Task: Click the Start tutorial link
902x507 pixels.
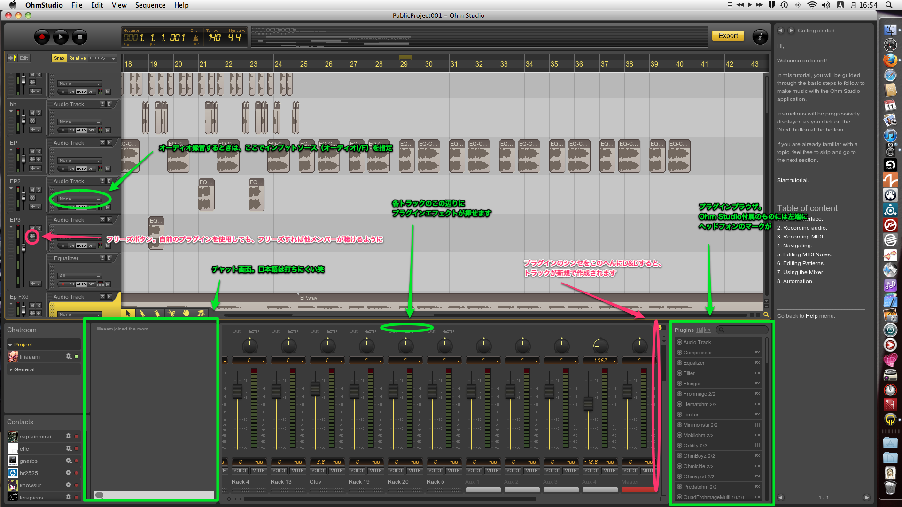Action: coord(793,180)
